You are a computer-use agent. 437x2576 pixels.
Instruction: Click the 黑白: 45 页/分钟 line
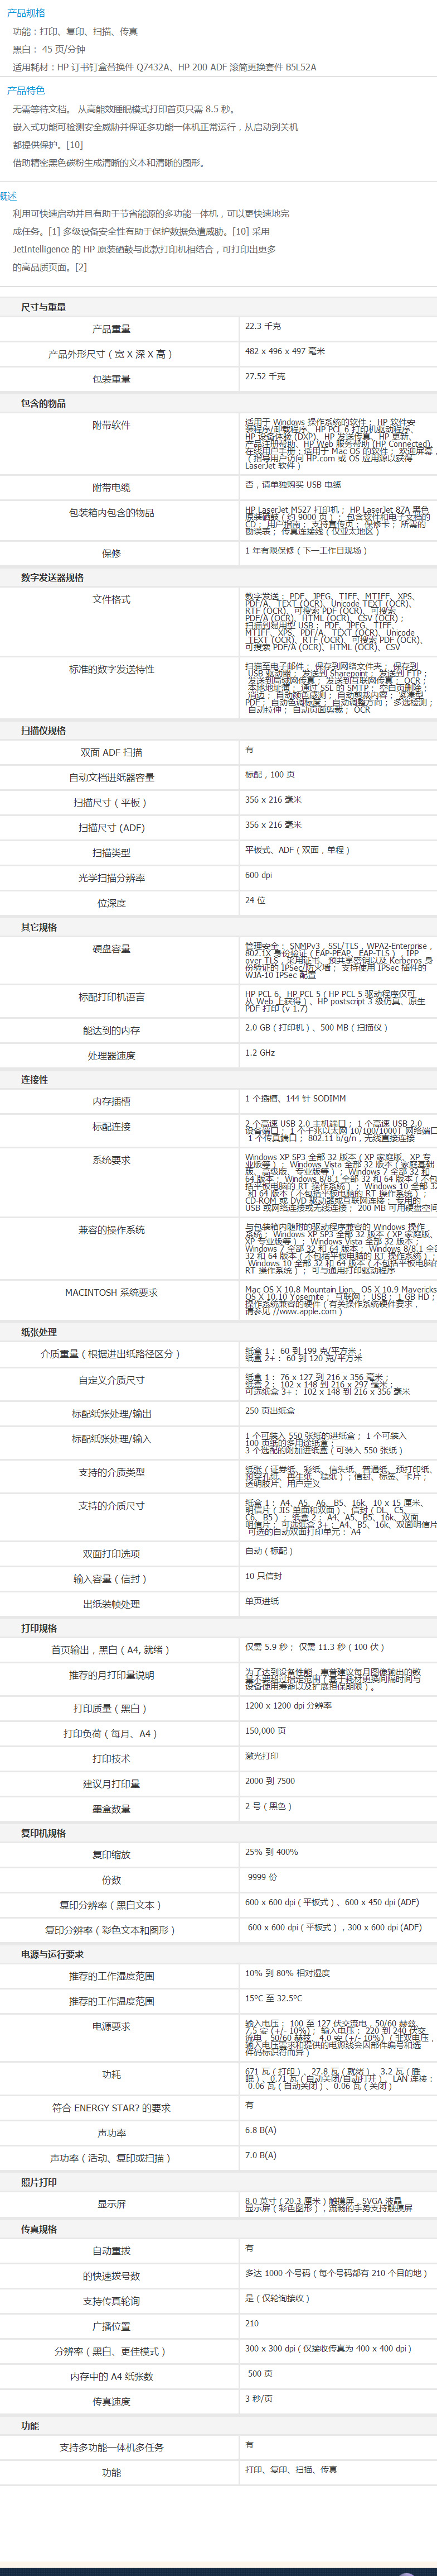(49, 49)
